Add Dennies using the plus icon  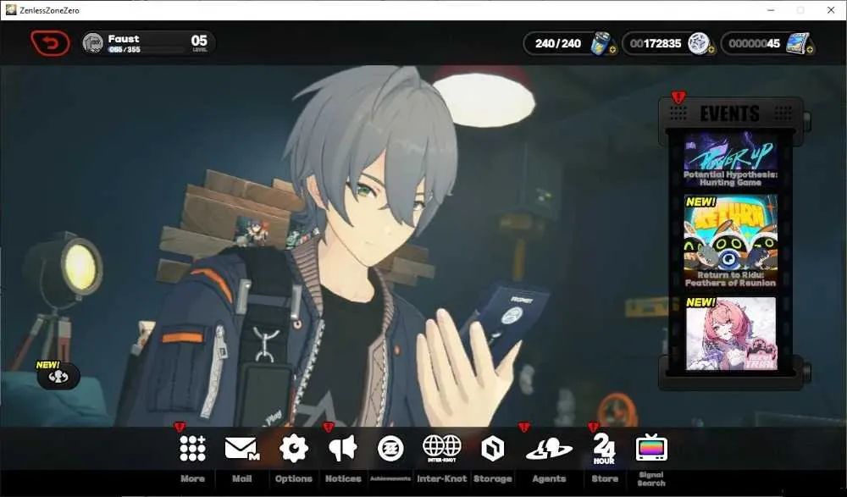click(x=711, y=50)
